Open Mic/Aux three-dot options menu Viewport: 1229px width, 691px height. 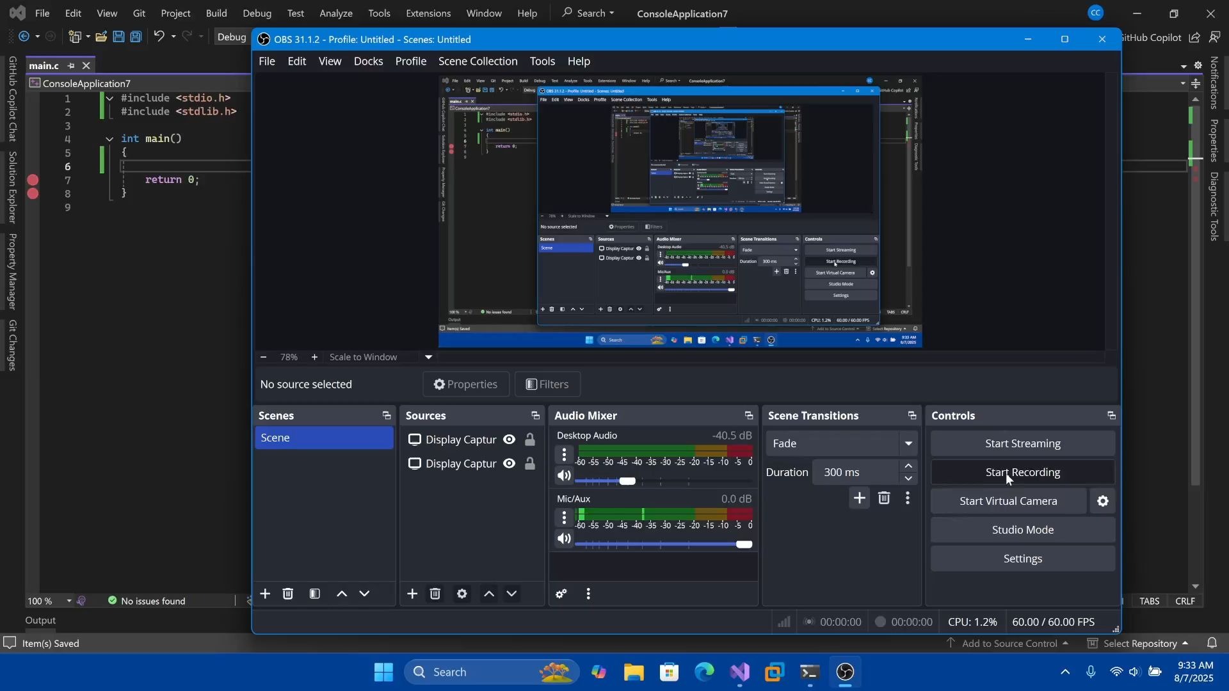click(564, 517)
